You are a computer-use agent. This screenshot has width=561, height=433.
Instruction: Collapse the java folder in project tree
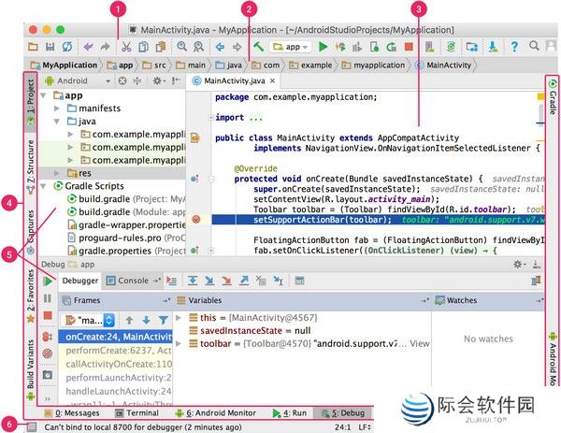coord(57,122)
